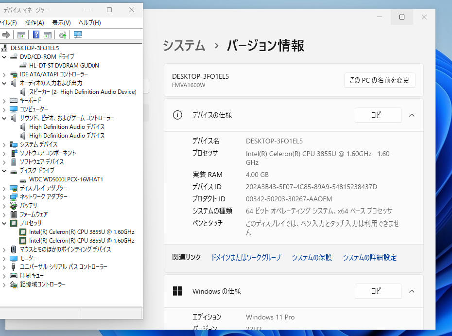The image size is (452, 336).
Task: Click the この PC の名前を変更 button
Action: click(380, 80)
